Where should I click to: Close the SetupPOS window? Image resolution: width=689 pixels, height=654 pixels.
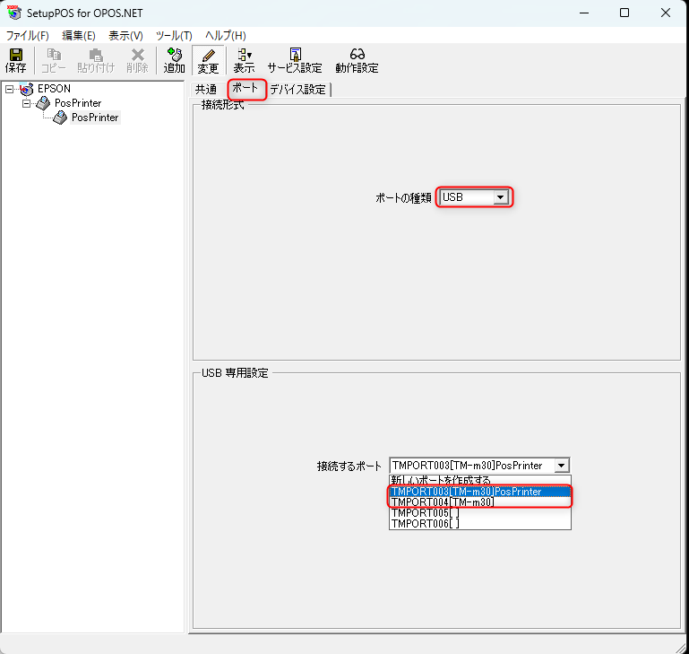tap(666, 13)
